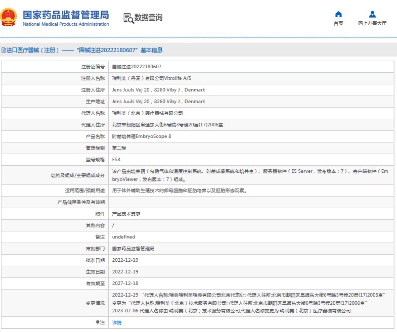Click the 首页 home icon
Screen dimensions: 397x332
pyautogui.click(x=338, y=15)
